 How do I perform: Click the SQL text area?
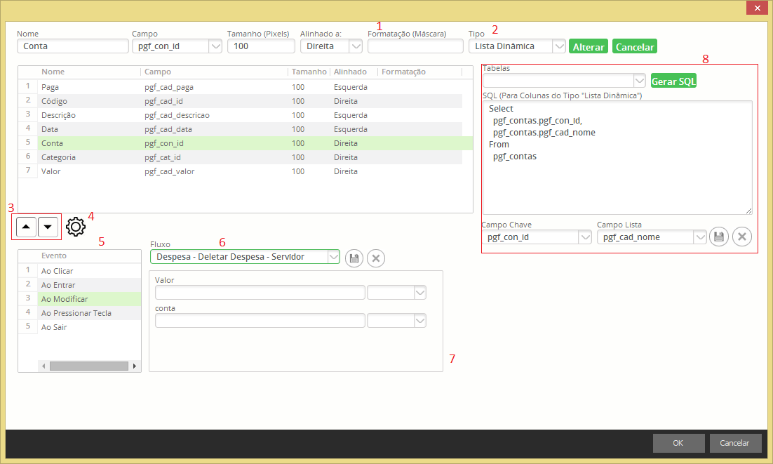coord(617,183)
